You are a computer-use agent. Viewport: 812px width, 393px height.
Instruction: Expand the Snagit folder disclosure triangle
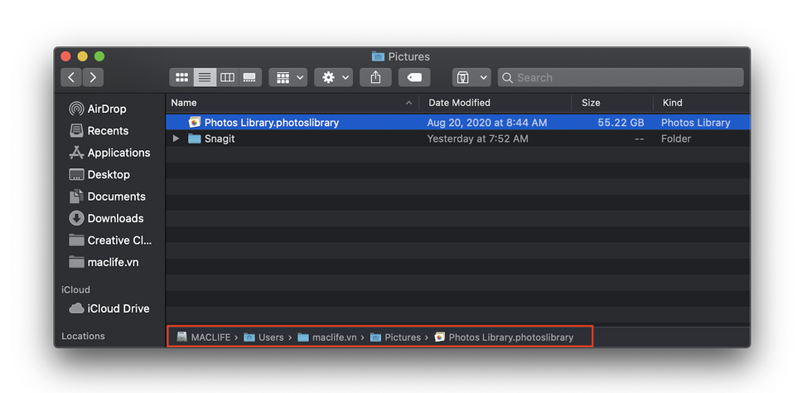176,139
